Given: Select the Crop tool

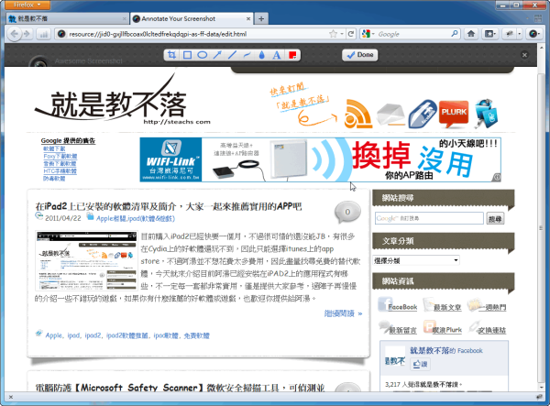Looking at the screenshot, I should pyautogui.click(x=171, y=55).
